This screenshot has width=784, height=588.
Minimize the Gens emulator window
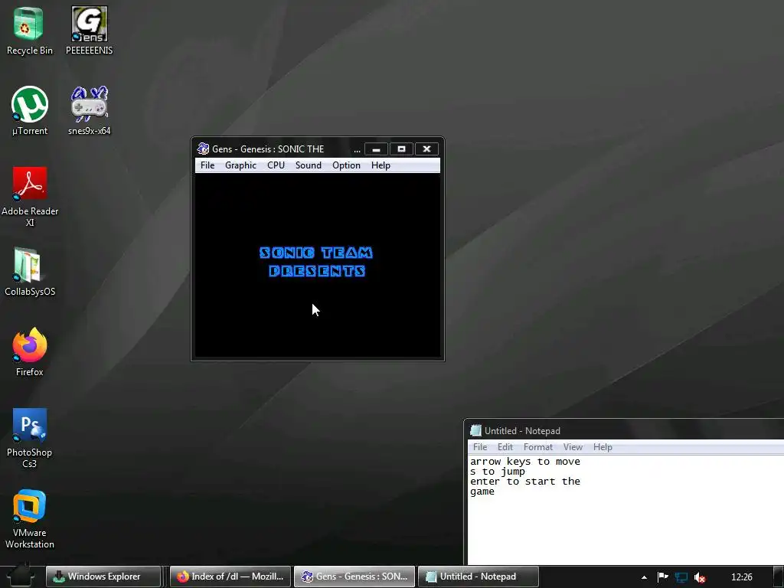click(x=377, y=149)
